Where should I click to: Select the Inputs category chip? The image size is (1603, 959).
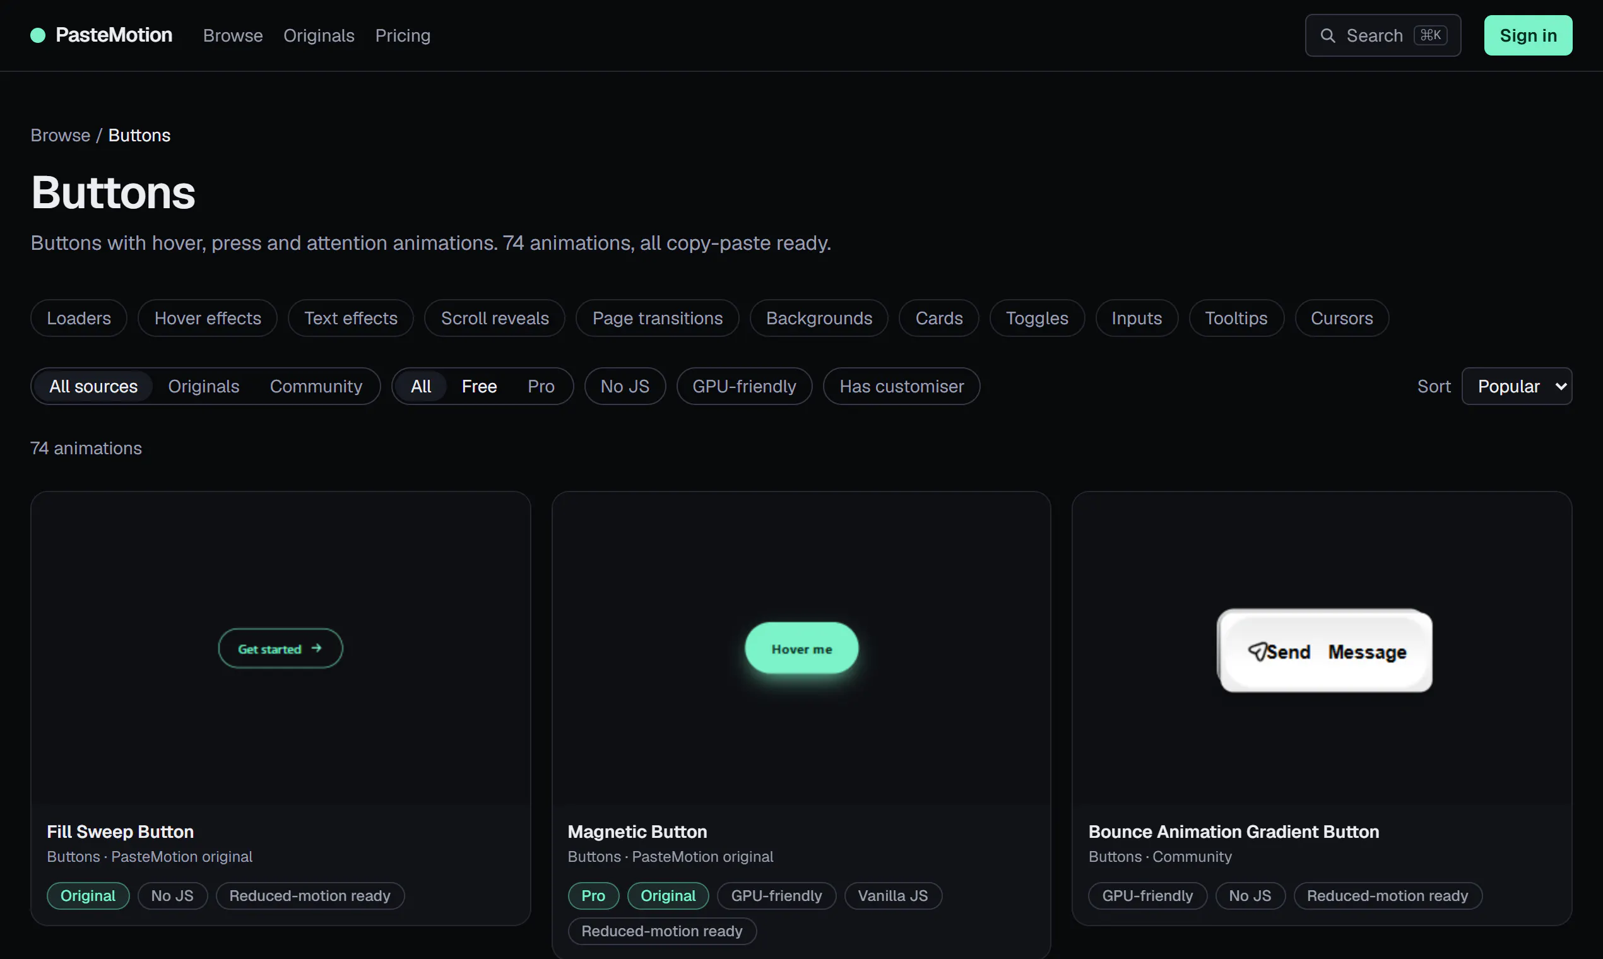pos(1137,318)
